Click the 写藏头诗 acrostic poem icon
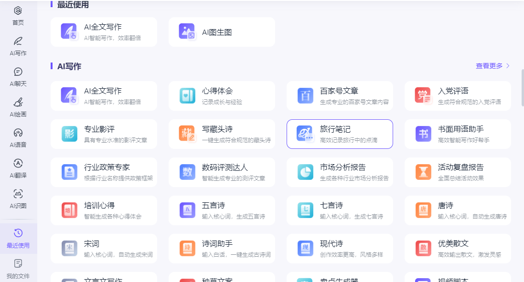Image resolution: width=524 pixels, height=282 pixels. 187,134
